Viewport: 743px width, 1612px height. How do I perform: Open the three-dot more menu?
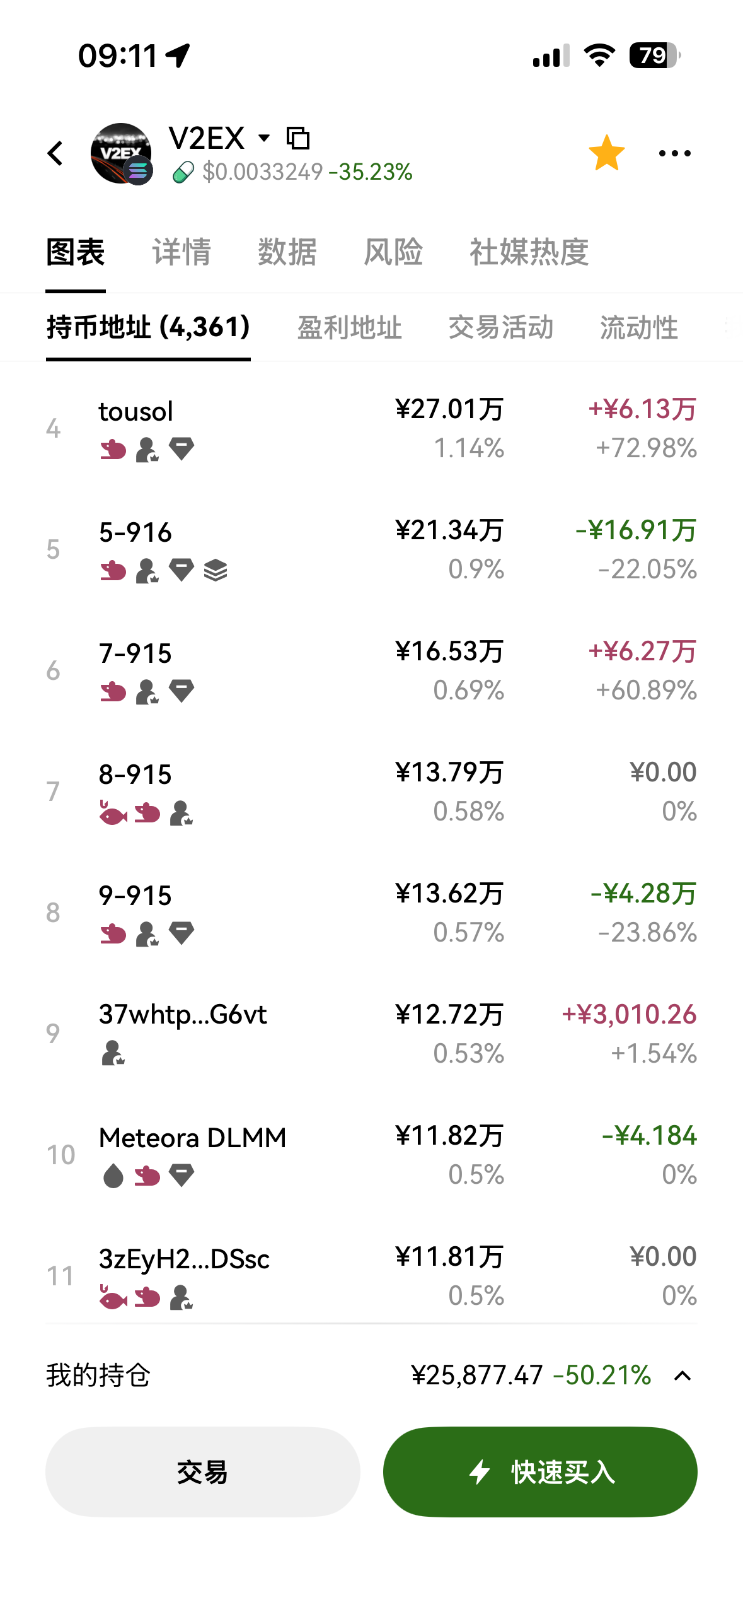(x=674, y=153)
